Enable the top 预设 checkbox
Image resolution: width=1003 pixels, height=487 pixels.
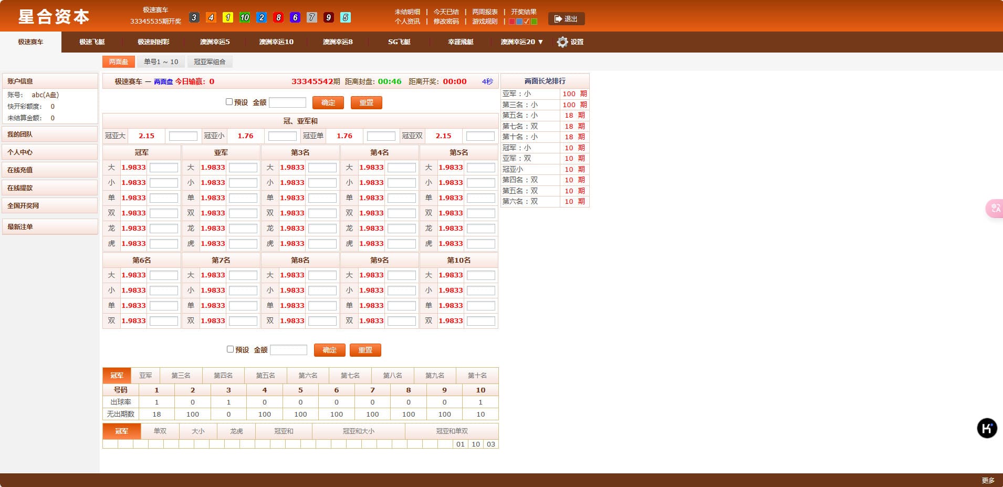point(229,102)
